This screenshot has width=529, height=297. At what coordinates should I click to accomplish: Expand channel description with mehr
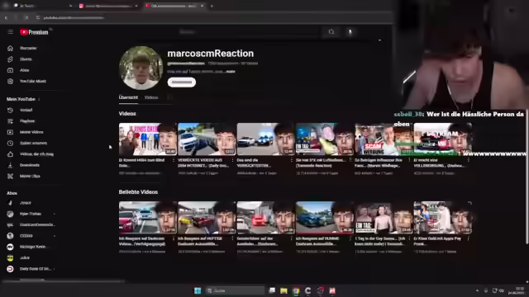click(x=231, y=72)
